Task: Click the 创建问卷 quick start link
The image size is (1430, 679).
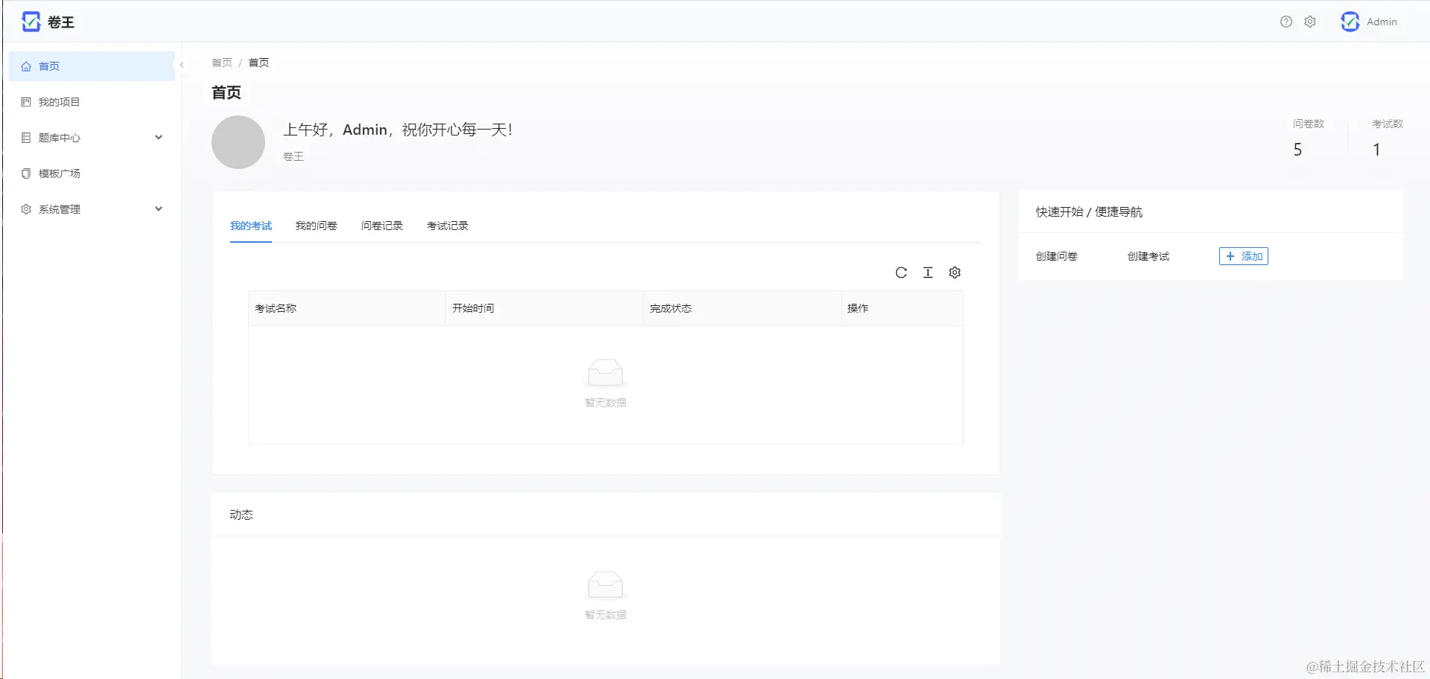Action: click(1055, 256)
